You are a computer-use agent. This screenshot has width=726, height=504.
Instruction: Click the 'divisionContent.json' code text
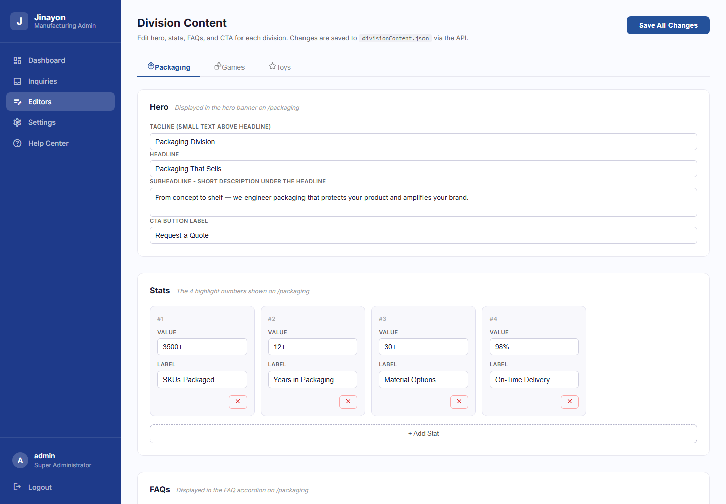pos(395,38)
